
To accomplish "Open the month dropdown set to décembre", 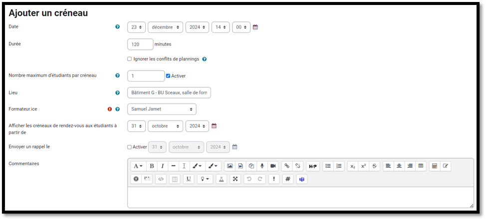I will coord(165,27).
